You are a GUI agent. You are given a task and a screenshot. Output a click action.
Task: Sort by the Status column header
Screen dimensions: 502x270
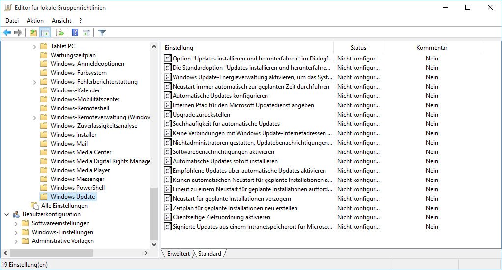[358, 48]
